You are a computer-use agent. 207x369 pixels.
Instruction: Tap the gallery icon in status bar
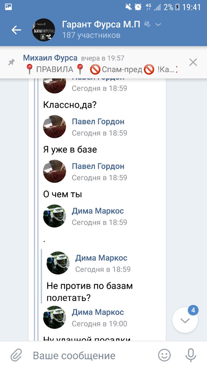coord(9,7)
